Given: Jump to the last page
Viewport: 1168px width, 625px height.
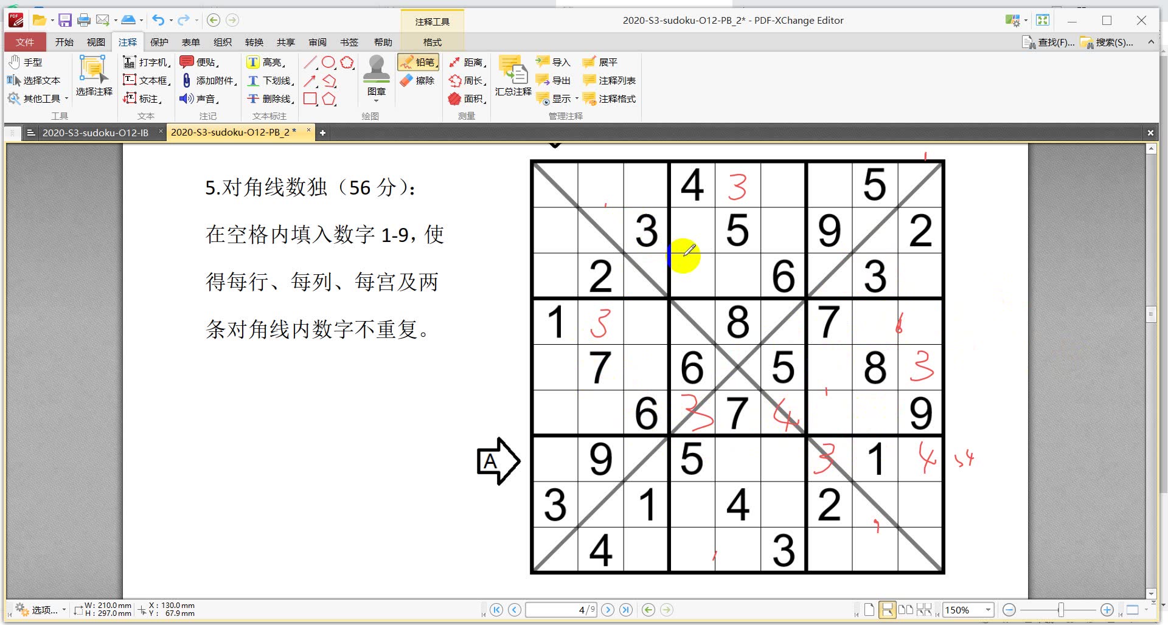Looking at the screenshot, I should [626, 610].
